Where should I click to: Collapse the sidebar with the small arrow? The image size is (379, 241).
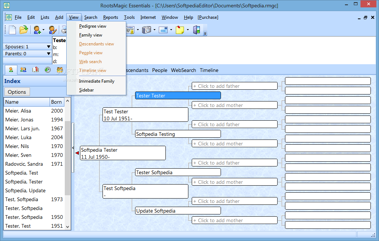(x=73, y=148)
